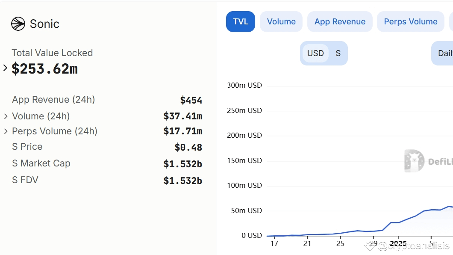Click the $37.41m volume value
This screenshot has width=453, height=255.
click(182, 116)
